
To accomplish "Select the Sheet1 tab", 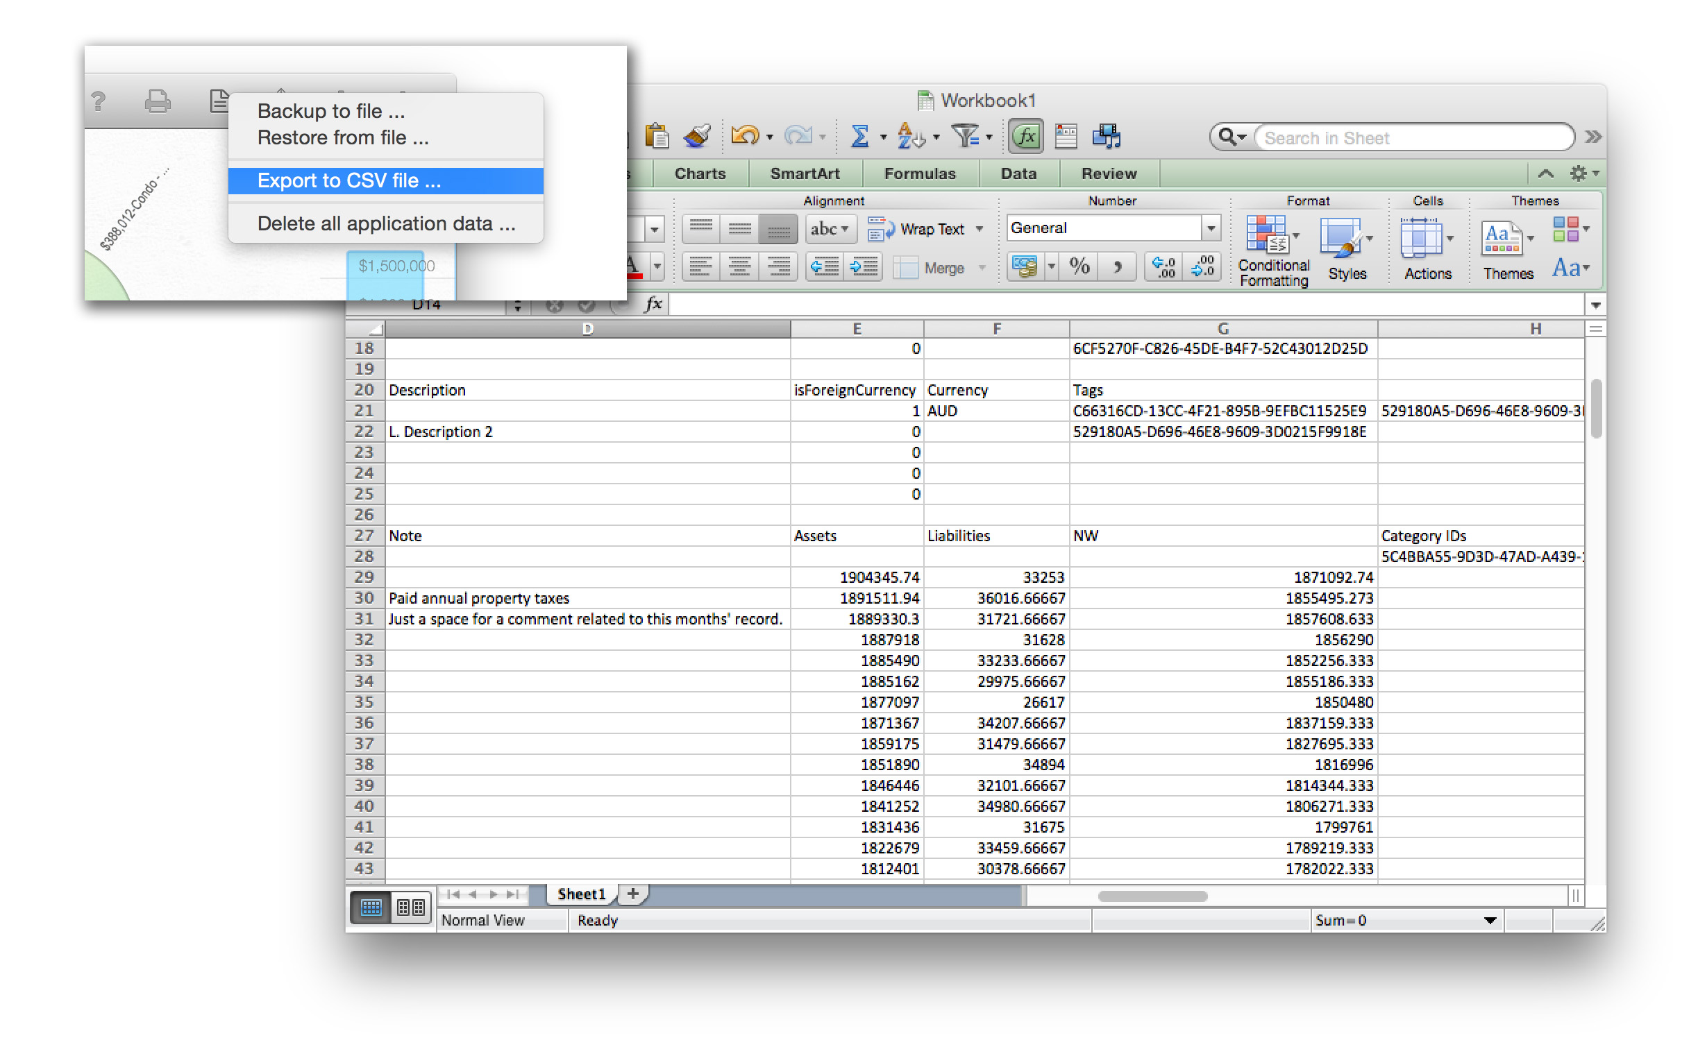I will coord(581,894).
